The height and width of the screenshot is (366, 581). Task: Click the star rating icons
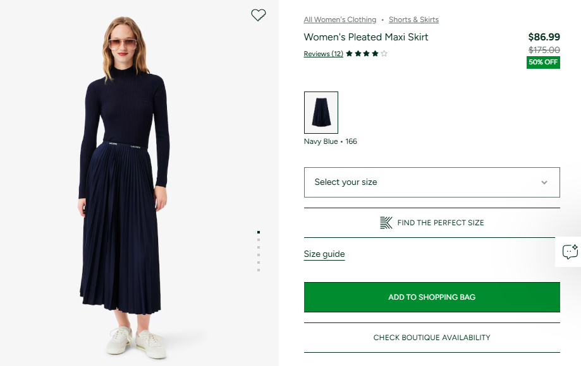click(367, 54)
